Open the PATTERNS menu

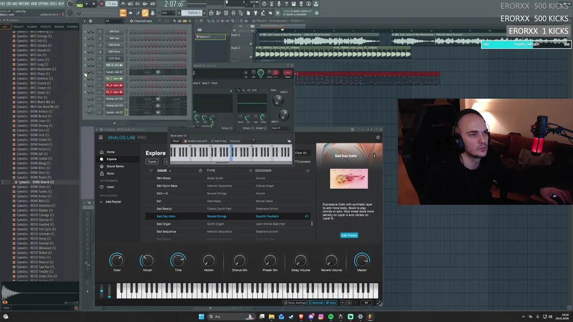(24, 4)
